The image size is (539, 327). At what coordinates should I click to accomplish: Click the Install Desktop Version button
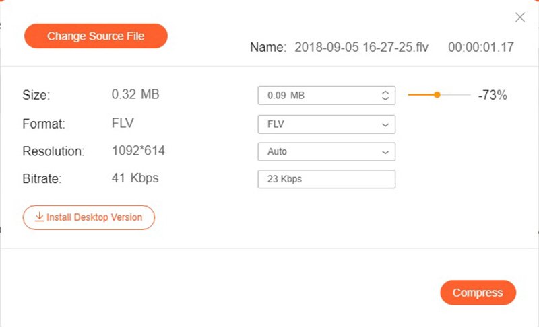pos(89,217)
